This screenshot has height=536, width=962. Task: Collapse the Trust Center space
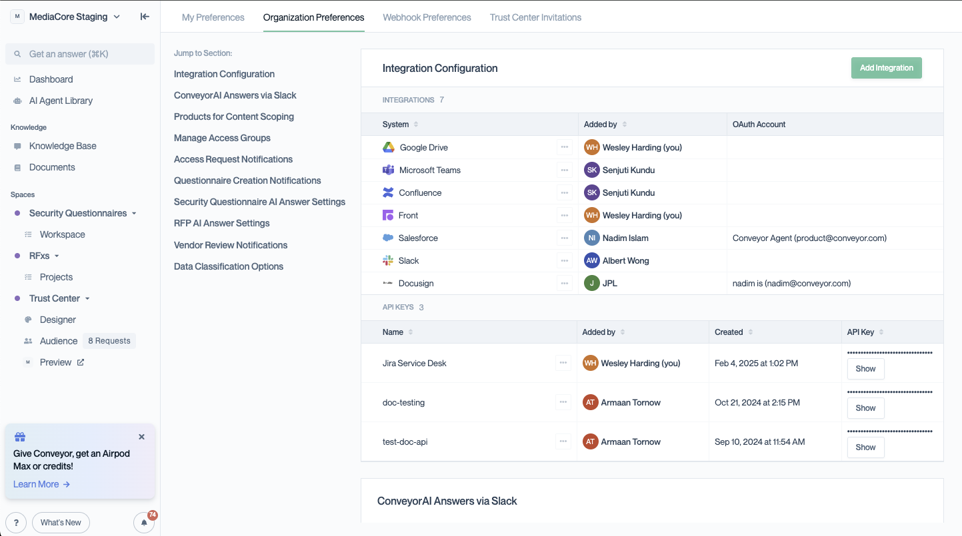[87, 299]
